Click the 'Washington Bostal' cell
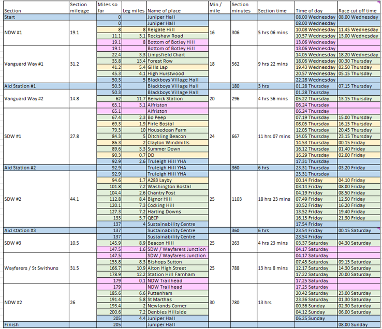This screenshot has width=382, height=329. point(178,187)
